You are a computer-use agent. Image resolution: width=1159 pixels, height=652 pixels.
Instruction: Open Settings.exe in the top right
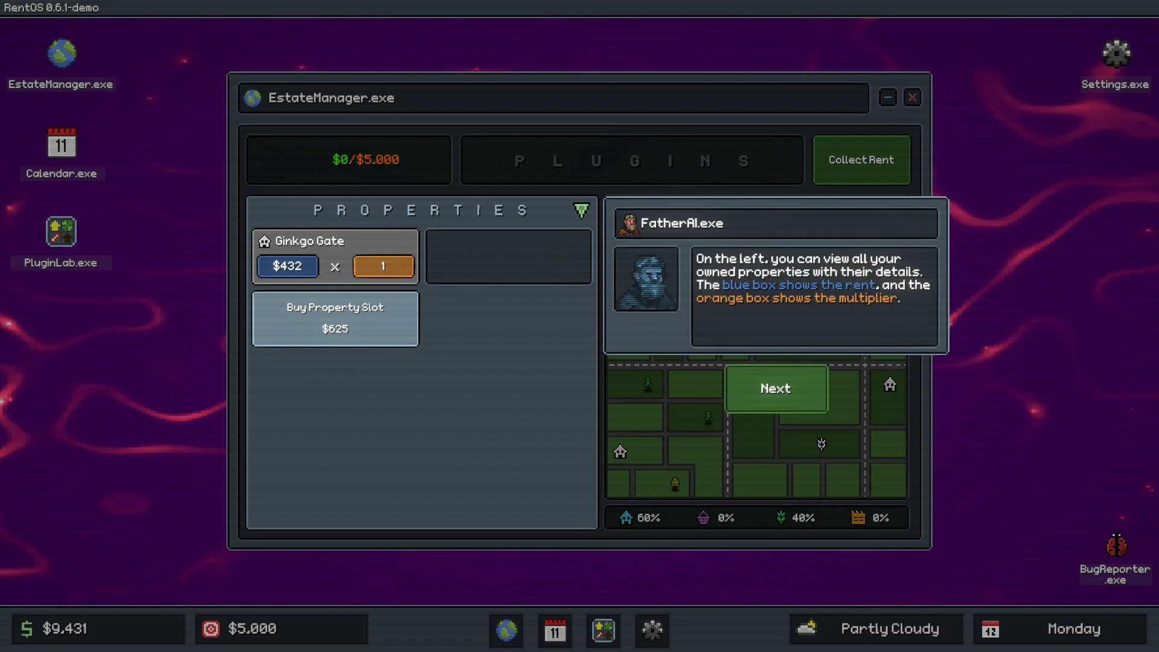[x=1116, y=54]
